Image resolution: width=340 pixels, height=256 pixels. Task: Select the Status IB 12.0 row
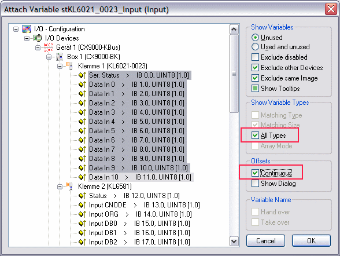134,196
